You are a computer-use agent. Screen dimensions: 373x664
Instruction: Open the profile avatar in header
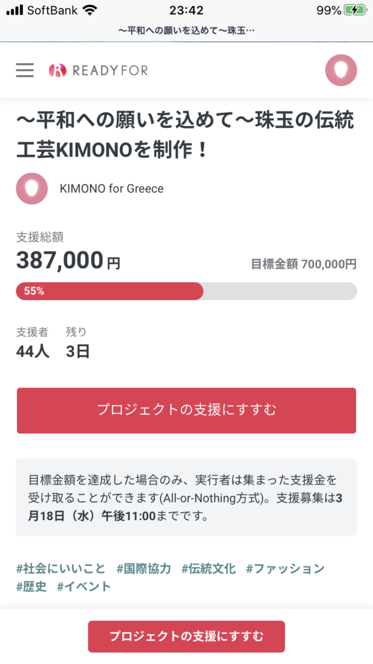[x=341, y=70]
